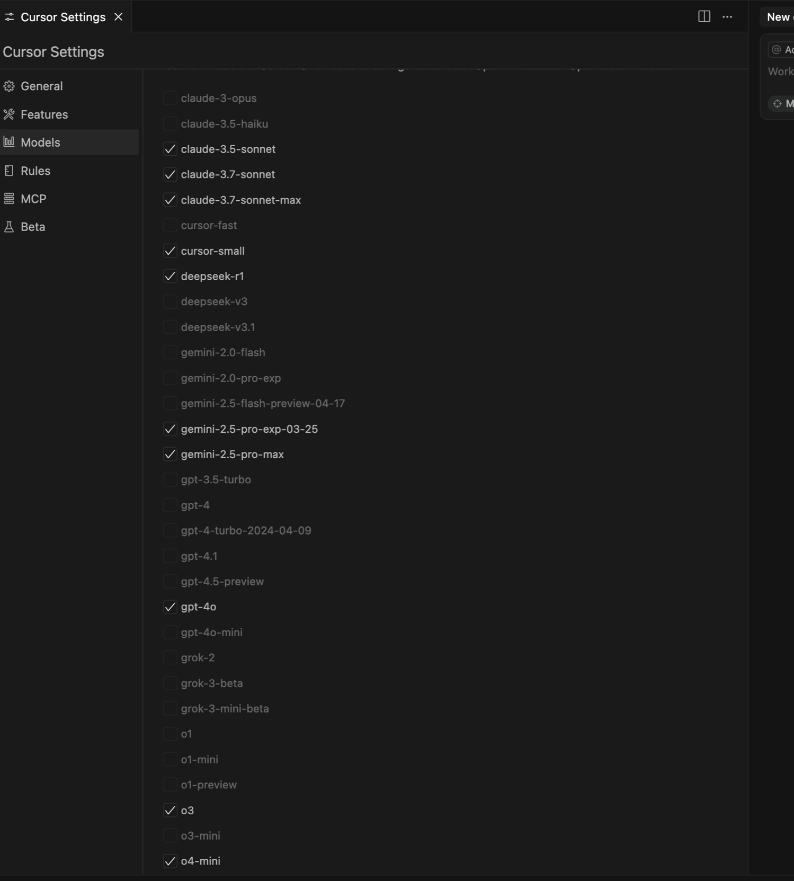Check grok-3-mini-beta model box

tap(170, 708)
